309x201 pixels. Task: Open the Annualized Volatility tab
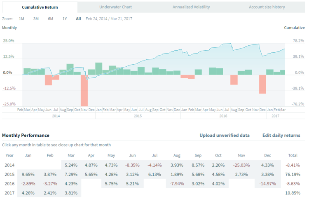(191, 7)
